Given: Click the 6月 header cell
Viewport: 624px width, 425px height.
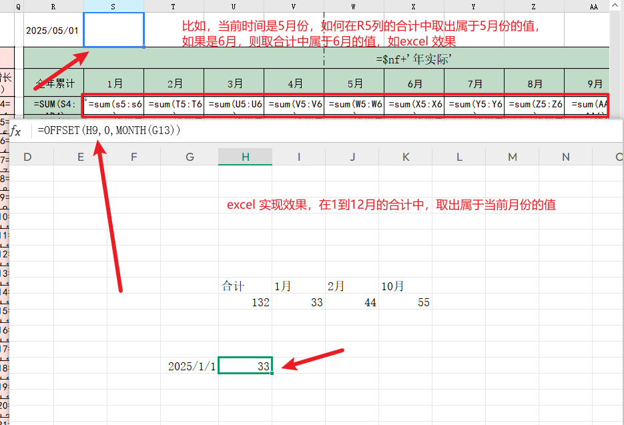Looking at the screenshot, I should 414,83.
